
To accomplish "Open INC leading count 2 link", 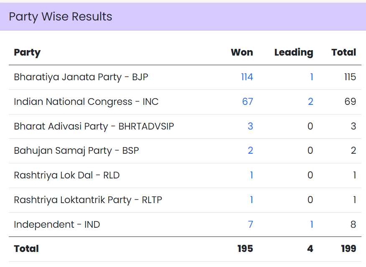I will coord(310,102).
